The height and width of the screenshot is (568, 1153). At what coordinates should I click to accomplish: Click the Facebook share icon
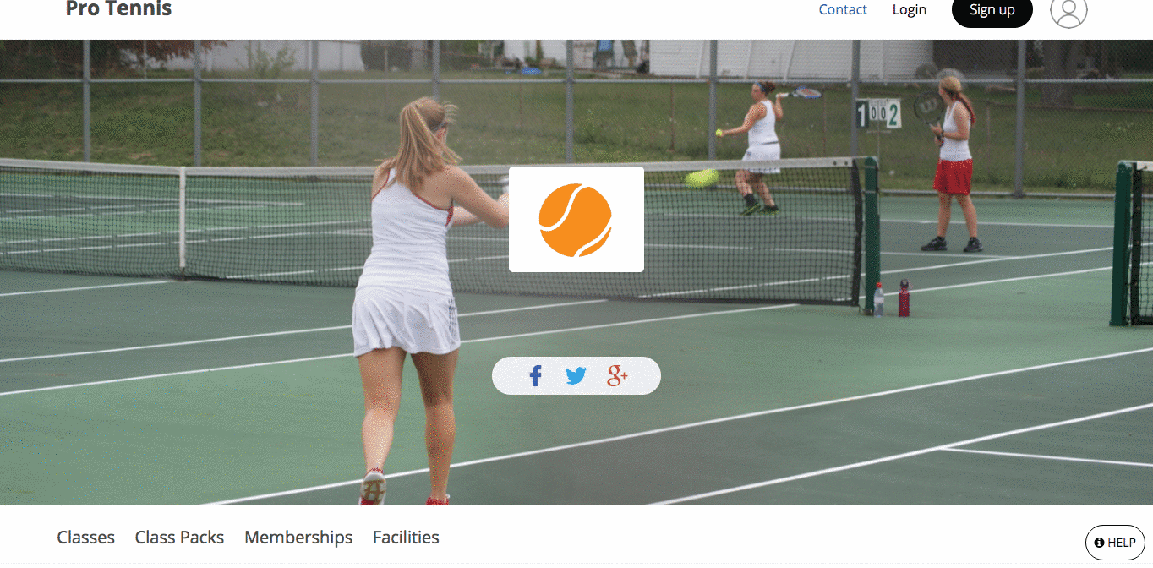tap(535, 376)
